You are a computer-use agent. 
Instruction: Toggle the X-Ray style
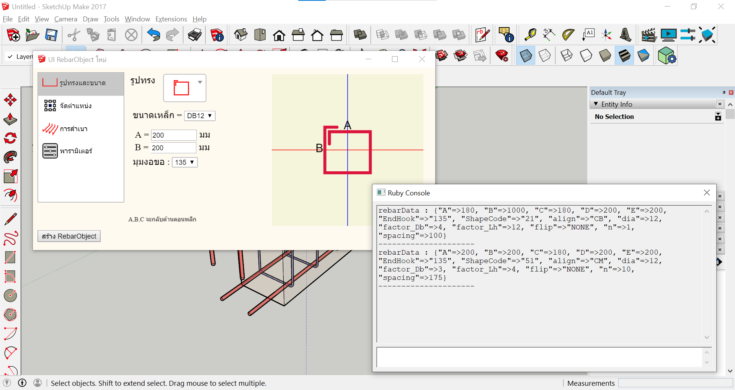tap(526, 56)
